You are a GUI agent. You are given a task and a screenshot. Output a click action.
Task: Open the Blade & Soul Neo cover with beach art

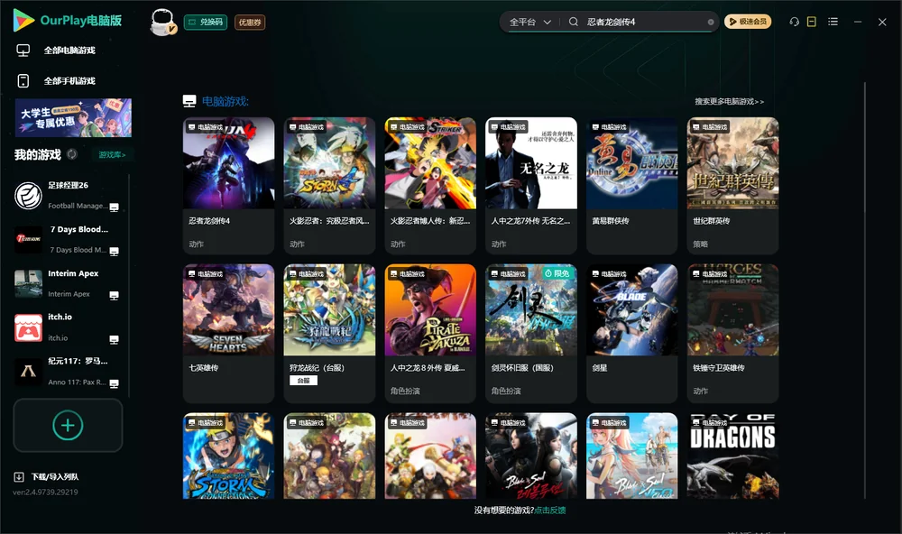click(x=631, y=456)
